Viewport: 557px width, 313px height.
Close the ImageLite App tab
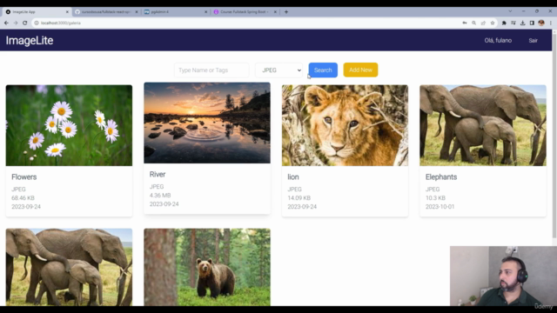point(67,11)
